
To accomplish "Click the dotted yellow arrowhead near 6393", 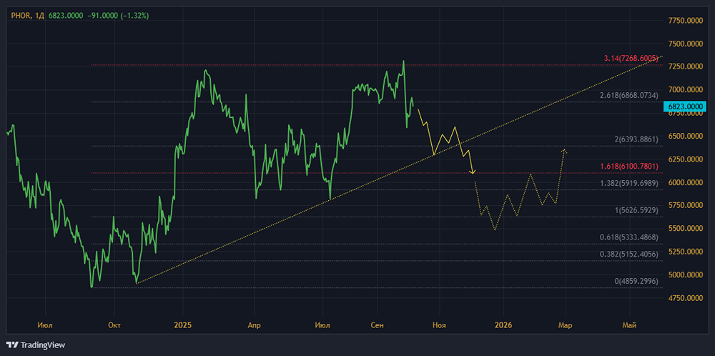I will point(564,150).
